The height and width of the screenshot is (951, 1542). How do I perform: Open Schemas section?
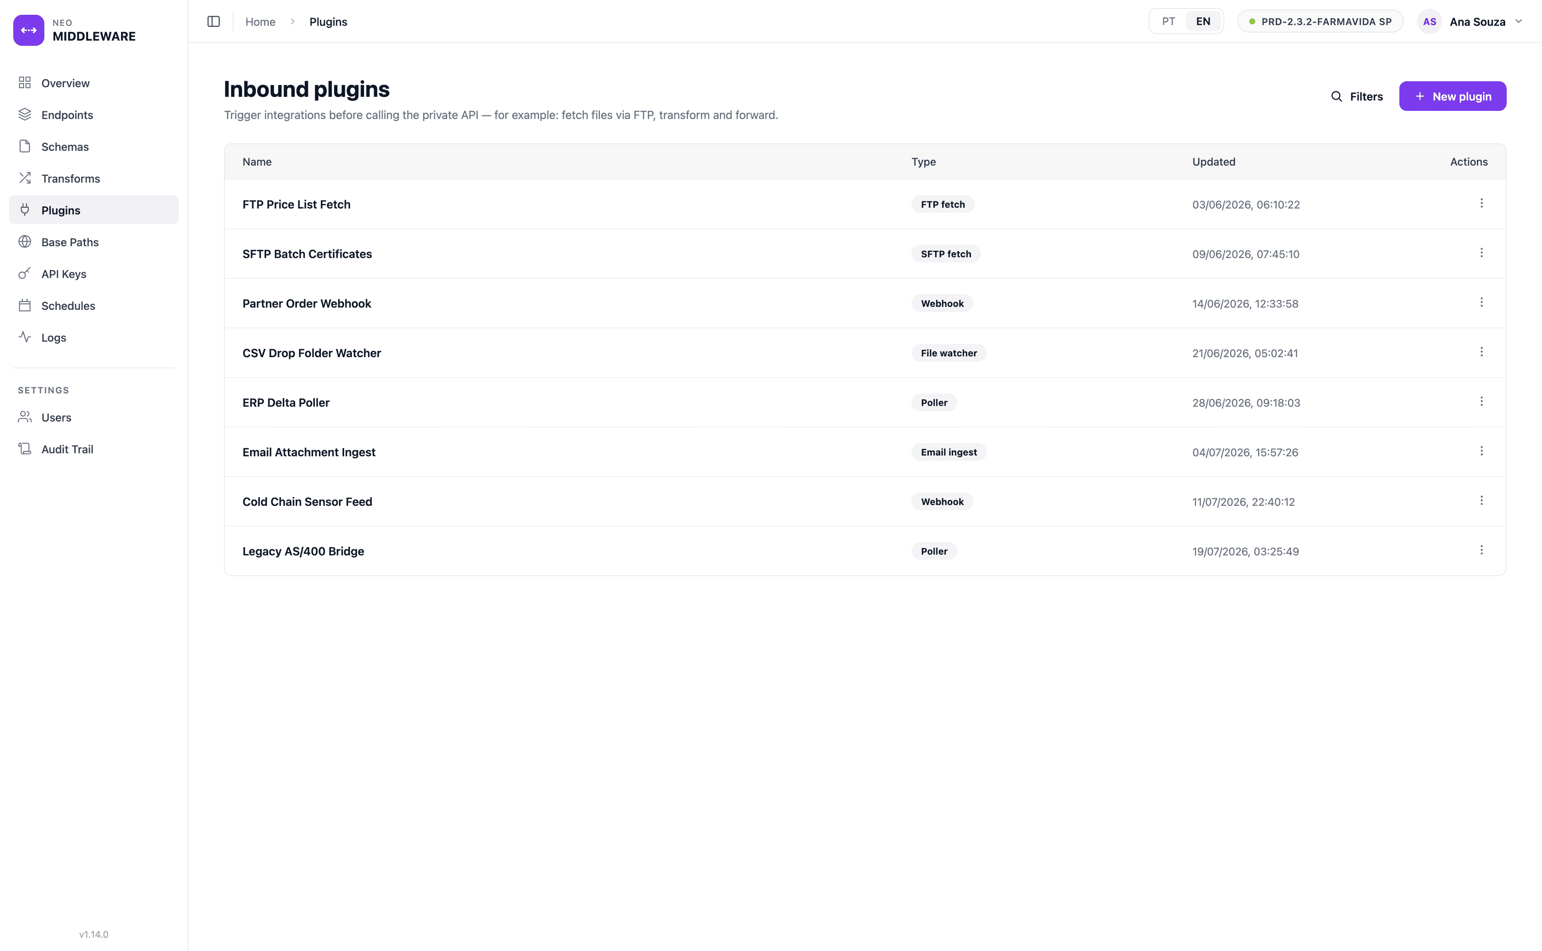click(94, 147)
